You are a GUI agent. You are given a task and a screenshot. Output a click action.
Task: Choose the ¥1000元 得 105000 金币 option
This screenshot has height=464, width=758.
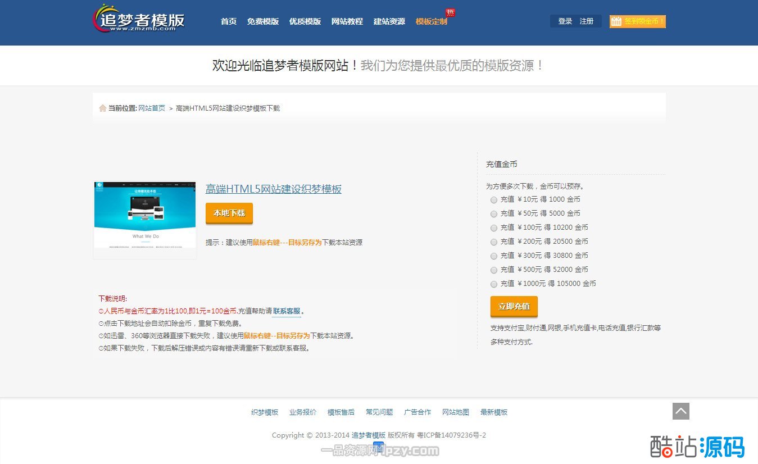click(x=494, y=284)
